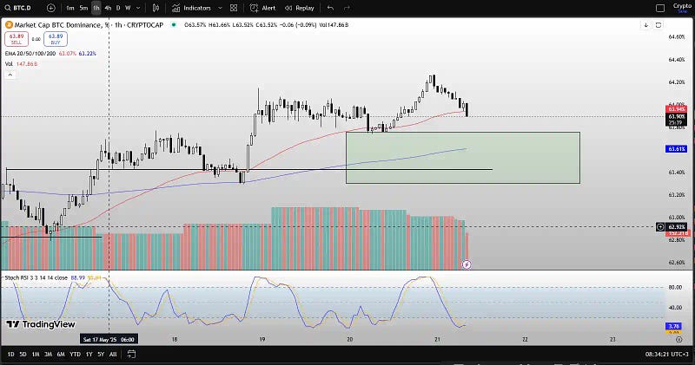Select the Stoch RSI 3 3 14 14 legend
The width and height of the screenshot is (695, 365).
tap(36, 277)
